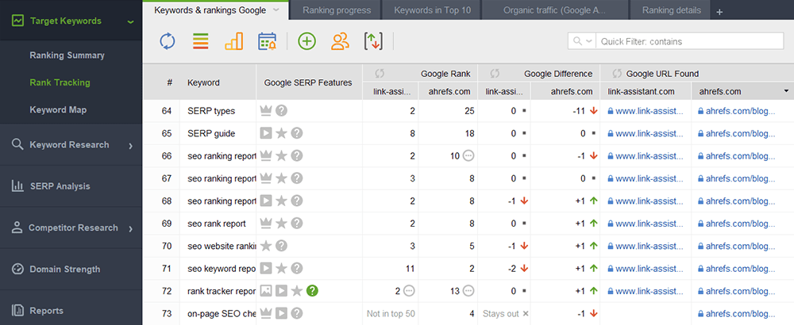Image resolution: width=794 pixels, height=325 pixels.
Task: Select the 'seo rank report' keyword cell
Action: (x=217, y=224)
